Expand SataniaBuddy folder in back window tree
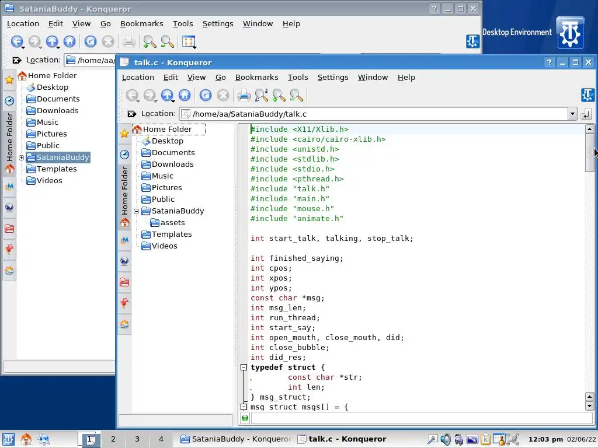The height and width of the screenshot is (448, 598). (x=22, y=157)
